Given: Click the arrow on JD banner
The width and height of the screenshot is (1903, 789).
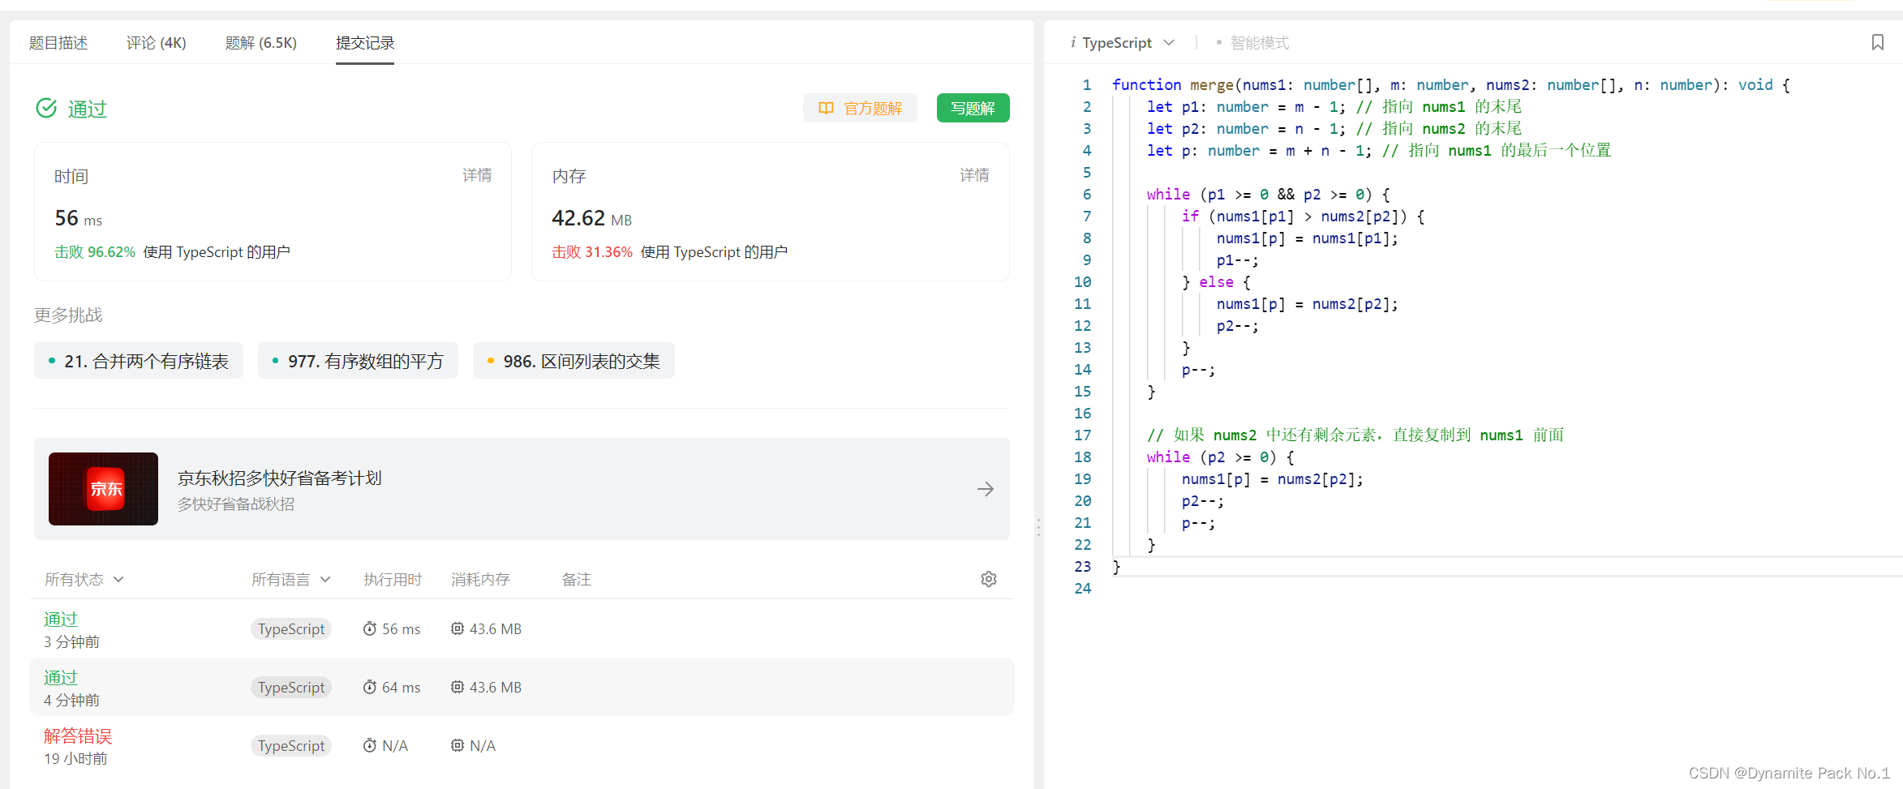Looking at the screenshot, I should coord(985,489).
